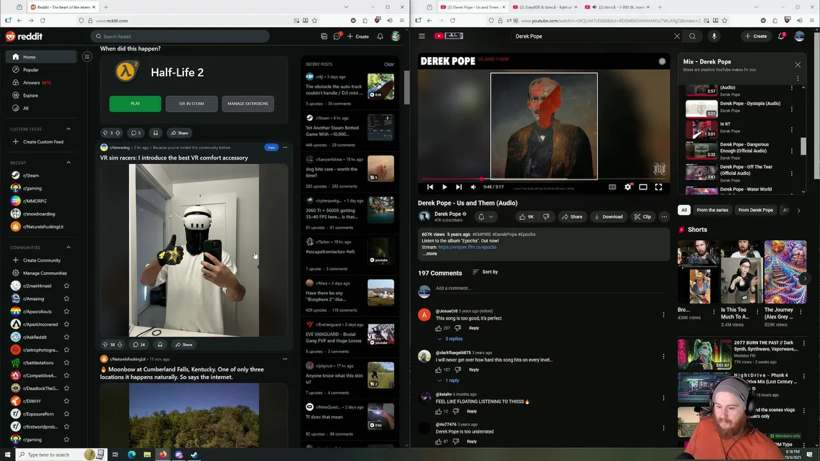Select the 'All' filter chip on YouTube
Screen dimensions: 820x461
[684, 210]
